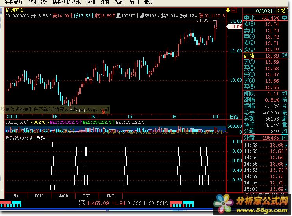292x216 pixels.
Task: Open the 插件 menu
Action: (x=120, y=2)
